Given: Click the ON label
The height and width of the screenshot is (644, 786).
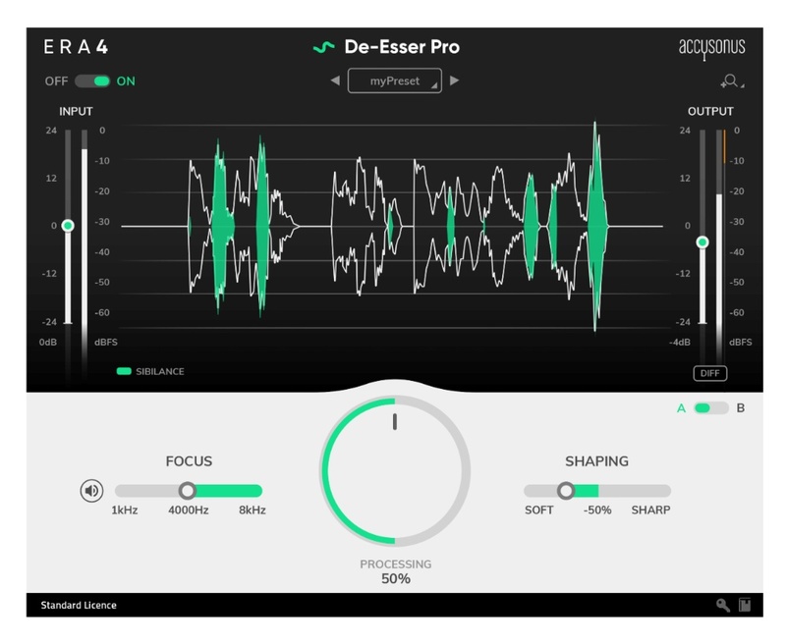Looking at the screenshot, I should tap(126, 81).
